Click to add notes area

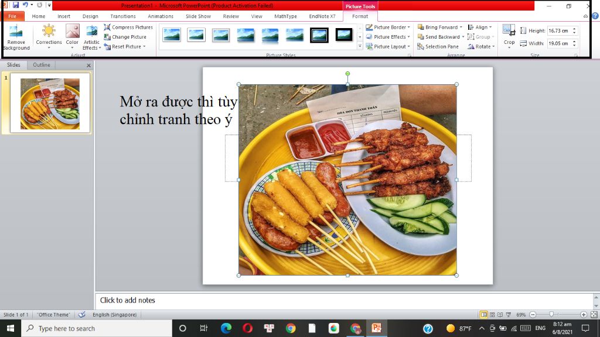coord(345,300)
